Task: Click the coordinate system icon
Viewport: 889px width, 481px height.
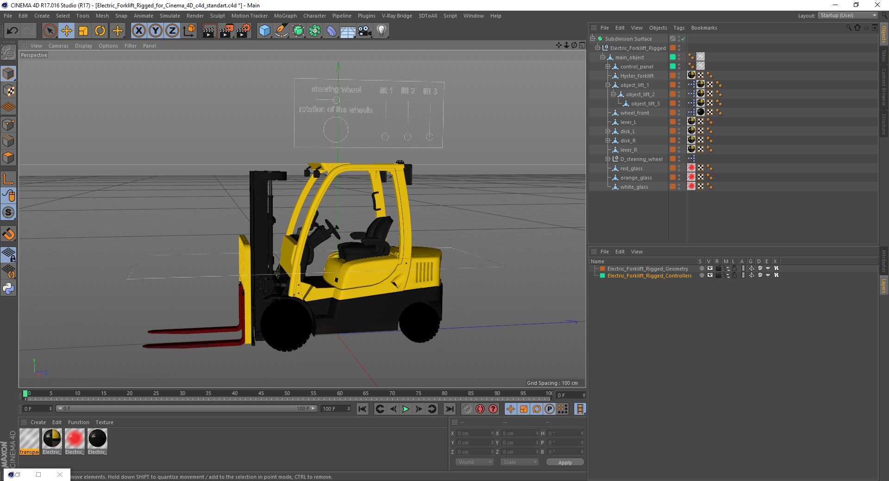Action: click(189, 31)
